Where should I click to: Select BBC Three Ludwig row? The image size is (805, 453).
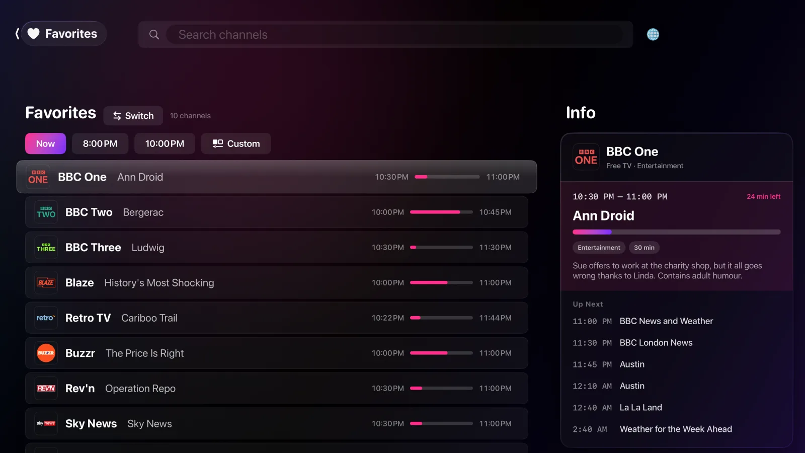point(277,248)
